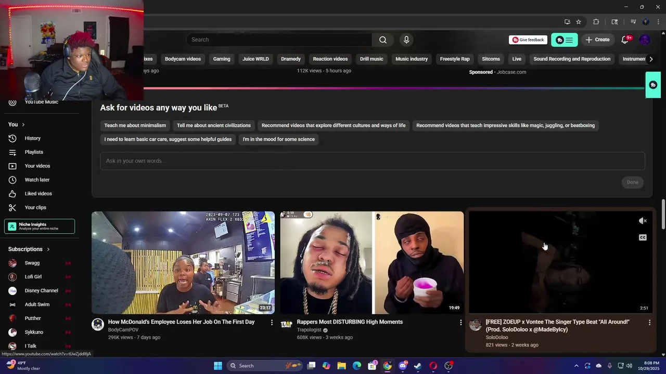Click the SoloDoloo channel avatar

pos(476,325)
